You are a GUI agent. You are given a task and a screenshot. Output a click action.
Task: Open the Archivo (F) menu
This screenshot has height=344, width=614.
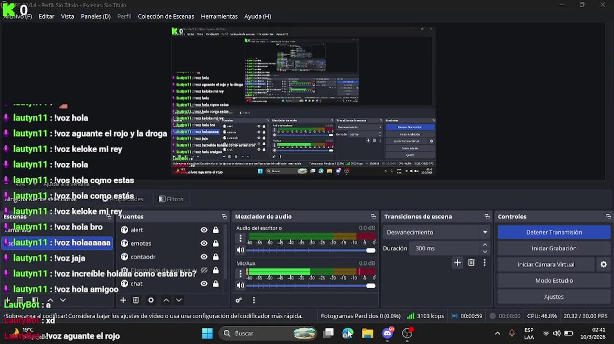(x=18, y=16)
